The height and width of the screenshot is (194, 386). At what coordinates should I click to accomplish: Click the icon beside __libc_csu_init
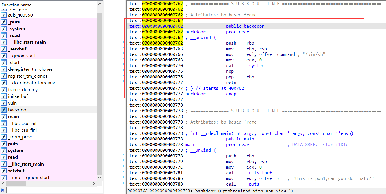coord(4,124)
